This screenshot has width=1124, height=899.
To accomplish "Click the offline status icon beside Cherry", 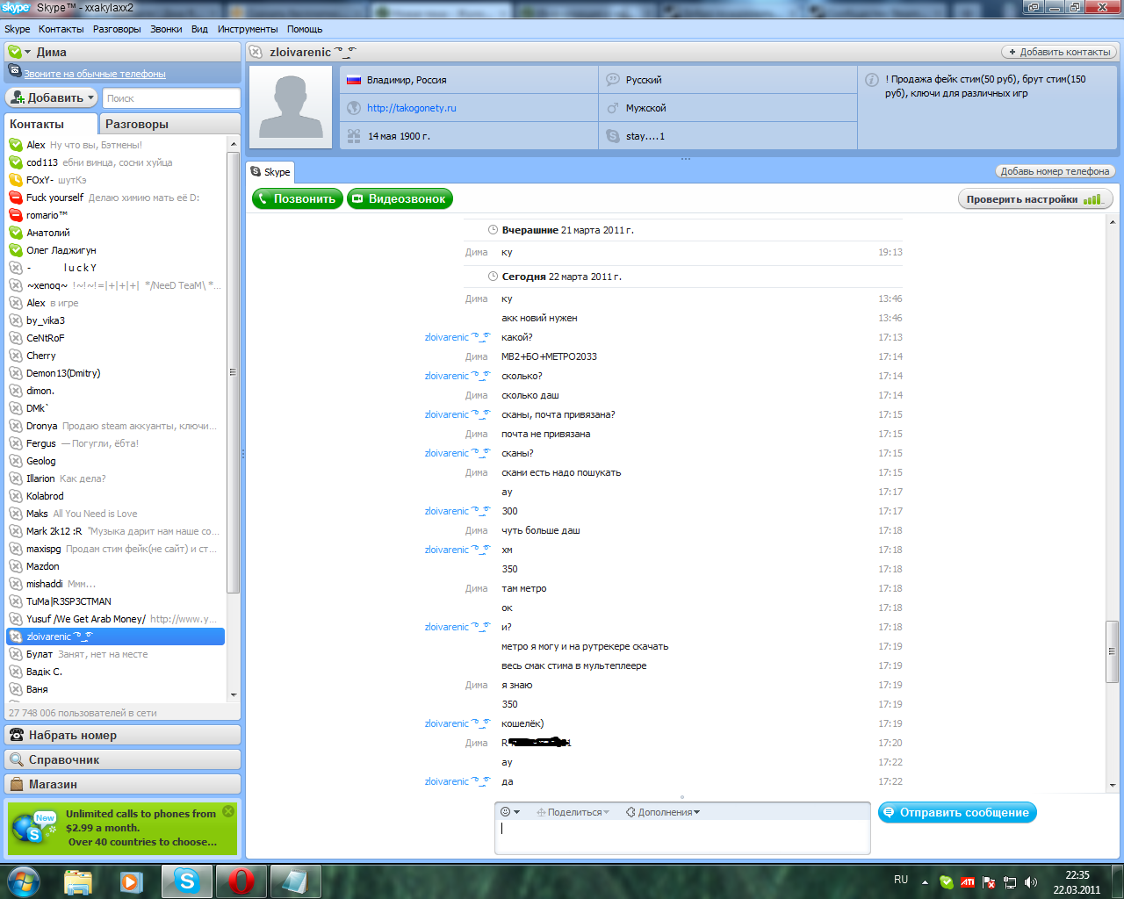I will coord(16,356).
